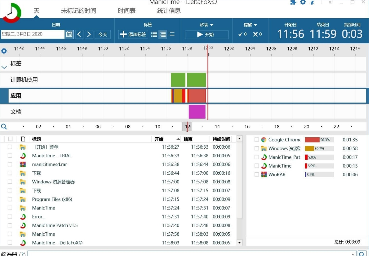Go to the previous day arrow
The height and width of the screenshot is (256, 369).
(79, 34)
